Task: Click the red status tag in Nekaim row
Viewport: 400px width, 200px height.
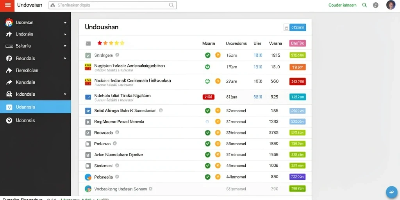Action: (x=297, y=81)
